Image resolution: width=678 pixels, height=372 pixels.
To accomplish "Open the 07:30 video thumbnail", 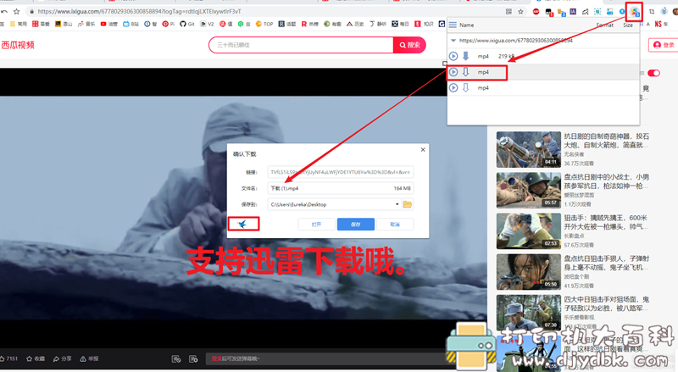I will tap(528, 313).
